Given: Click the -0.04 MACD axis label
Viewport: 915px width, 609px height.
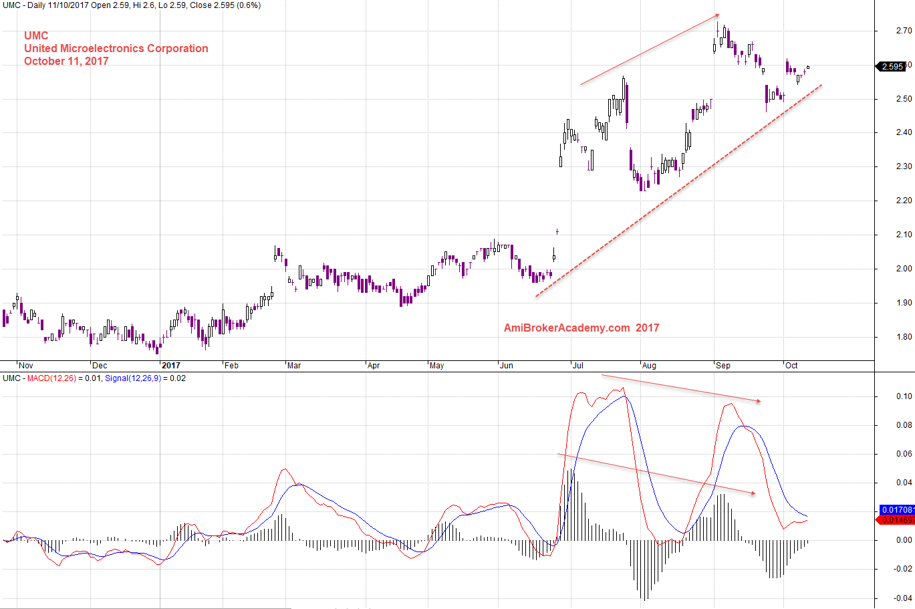Looking at the screenshot, I should pyautogui.click(x=902, y=598).
